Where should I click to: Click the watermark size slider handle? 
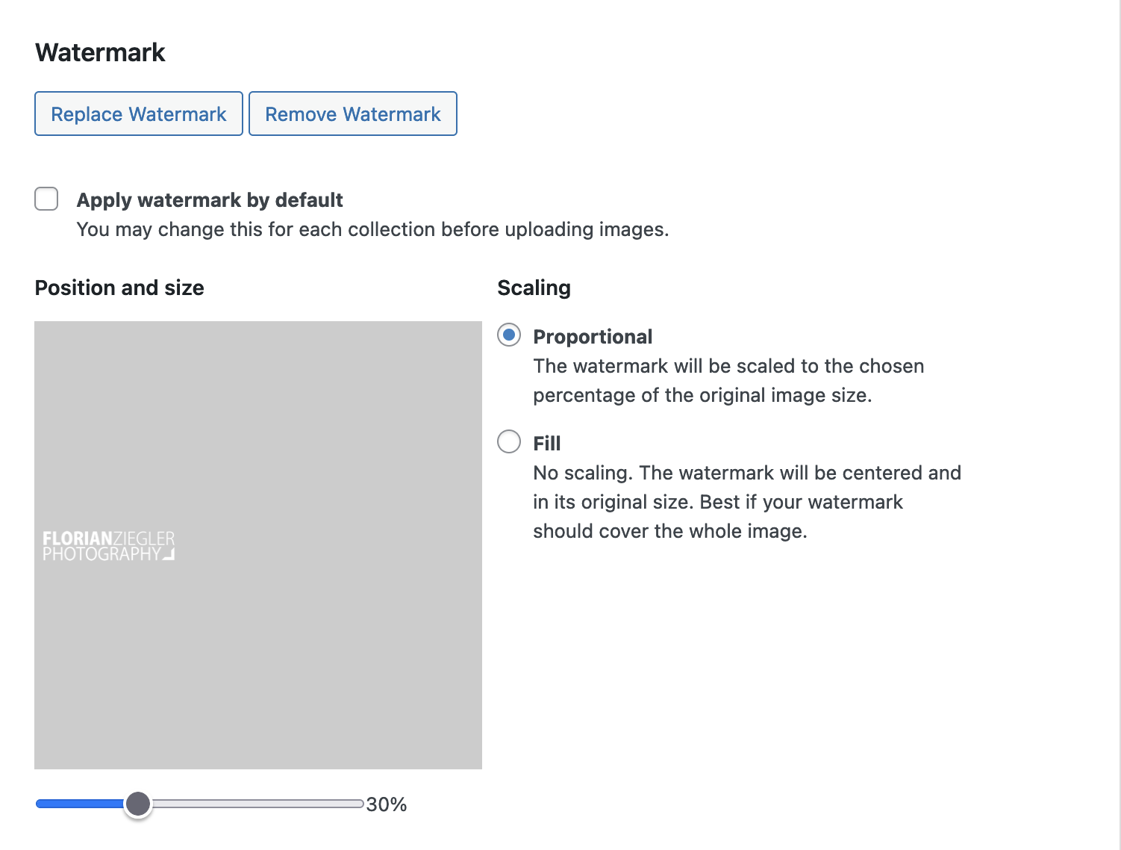point(138,804)
